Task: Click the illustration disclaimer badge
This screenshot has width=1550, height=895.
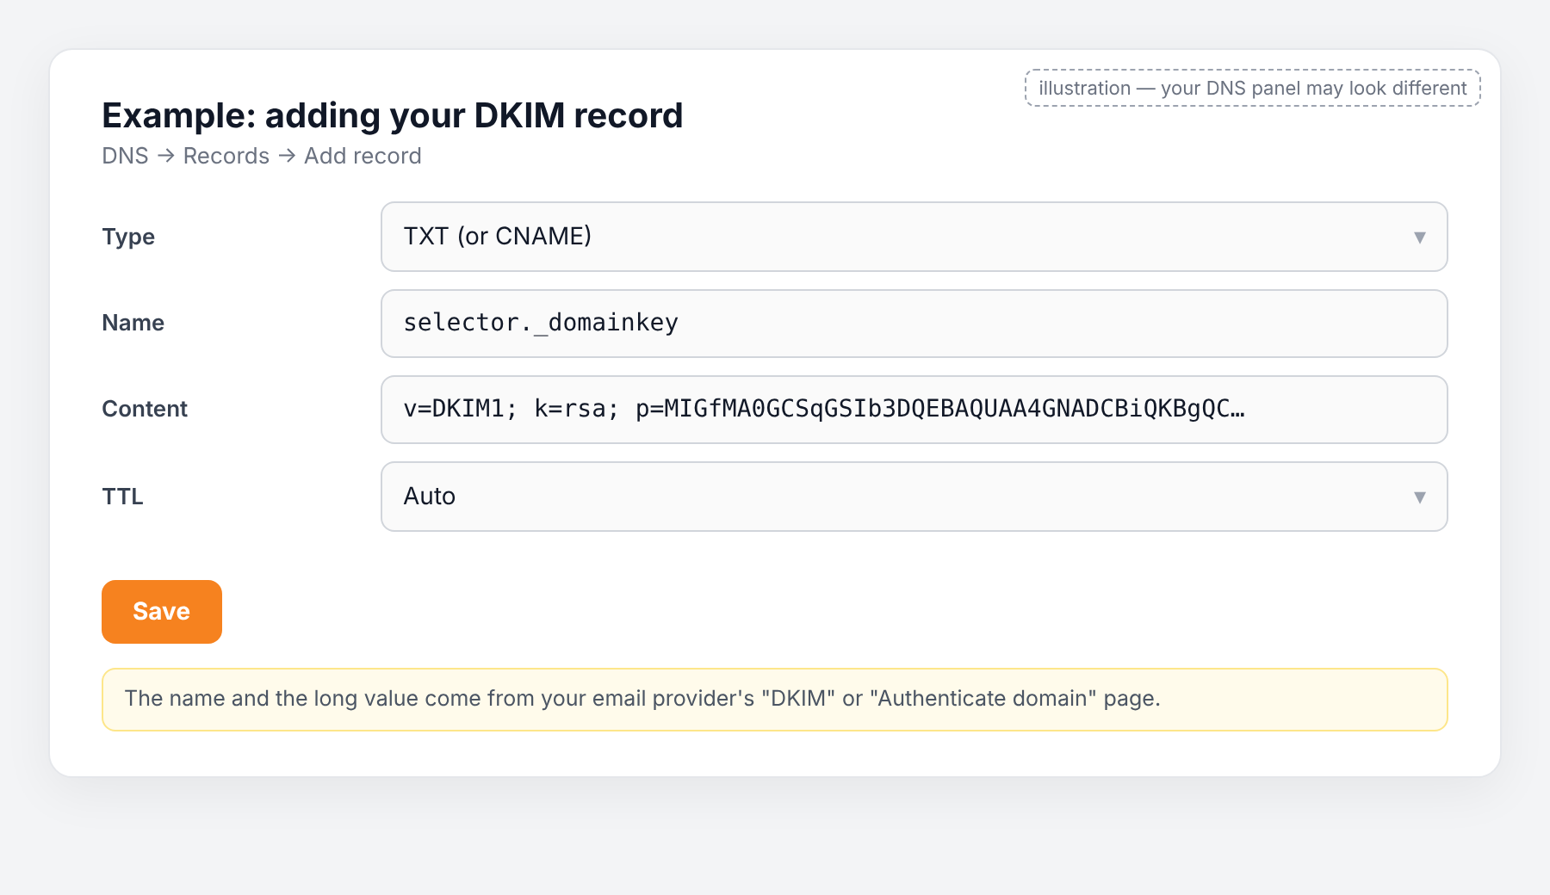Action: [x=1253, y=88]
